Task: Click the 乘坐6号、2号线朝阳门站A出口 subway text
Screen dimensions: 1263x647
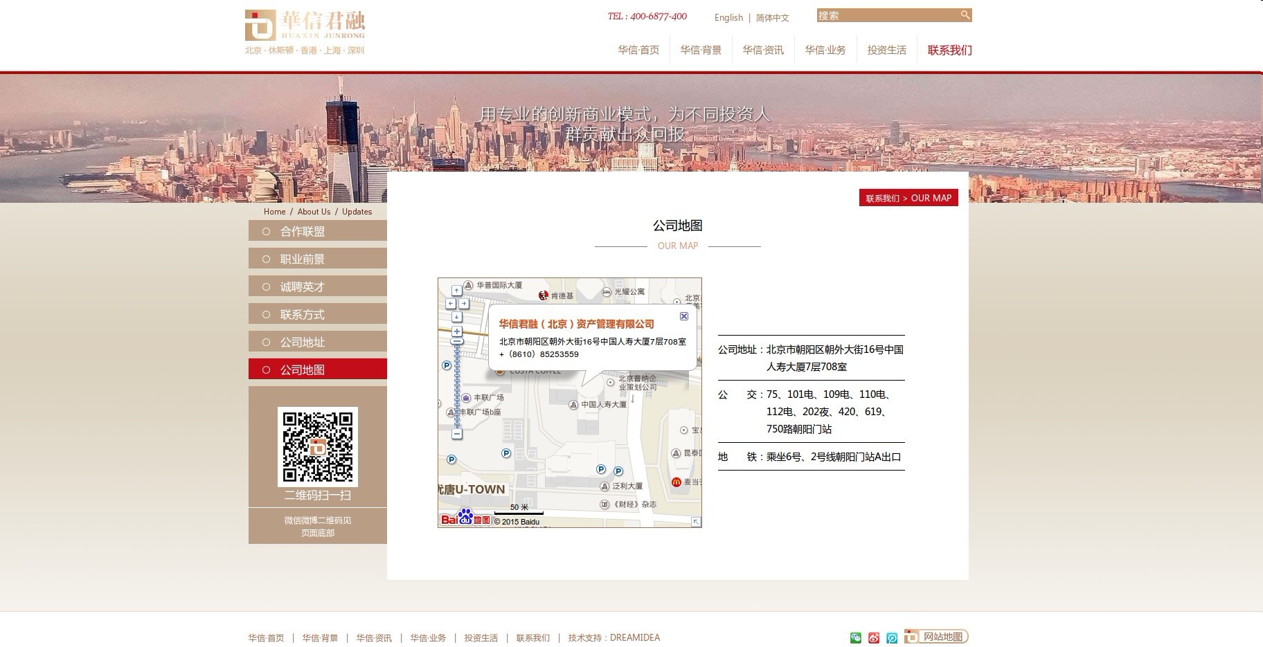Action: coord(834,457)
